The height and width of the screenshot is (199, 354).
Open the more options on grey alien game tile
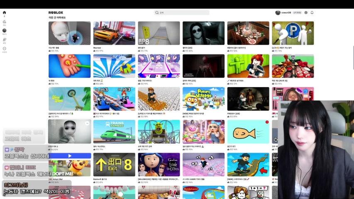tap(87, 123)
